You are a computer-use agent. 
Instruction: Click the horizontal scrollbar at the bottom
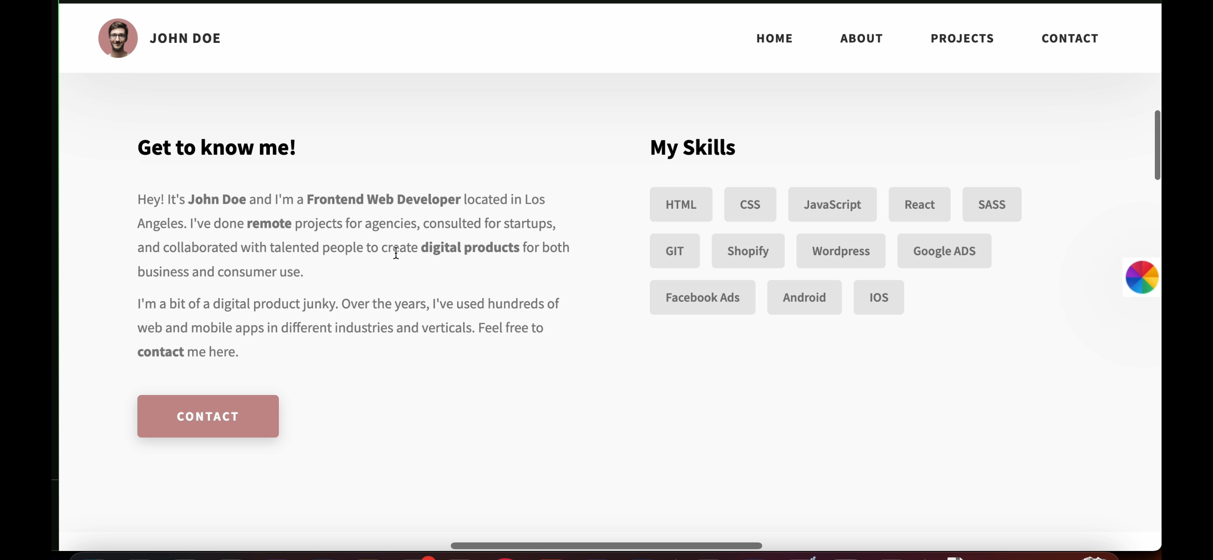pyautogui.click(x=606, y=546)
